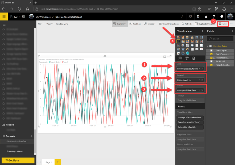Select the line chart visualization
The width and height of the screenshot is (235, 165).
178,41
